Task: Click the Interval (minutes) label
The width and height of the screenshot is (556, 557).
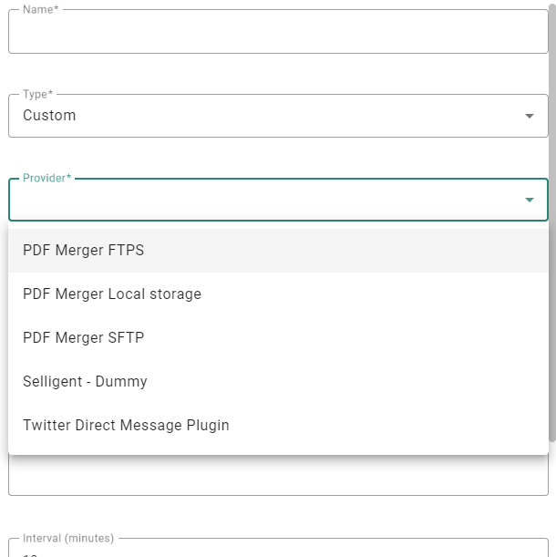Action: (70, 539)
